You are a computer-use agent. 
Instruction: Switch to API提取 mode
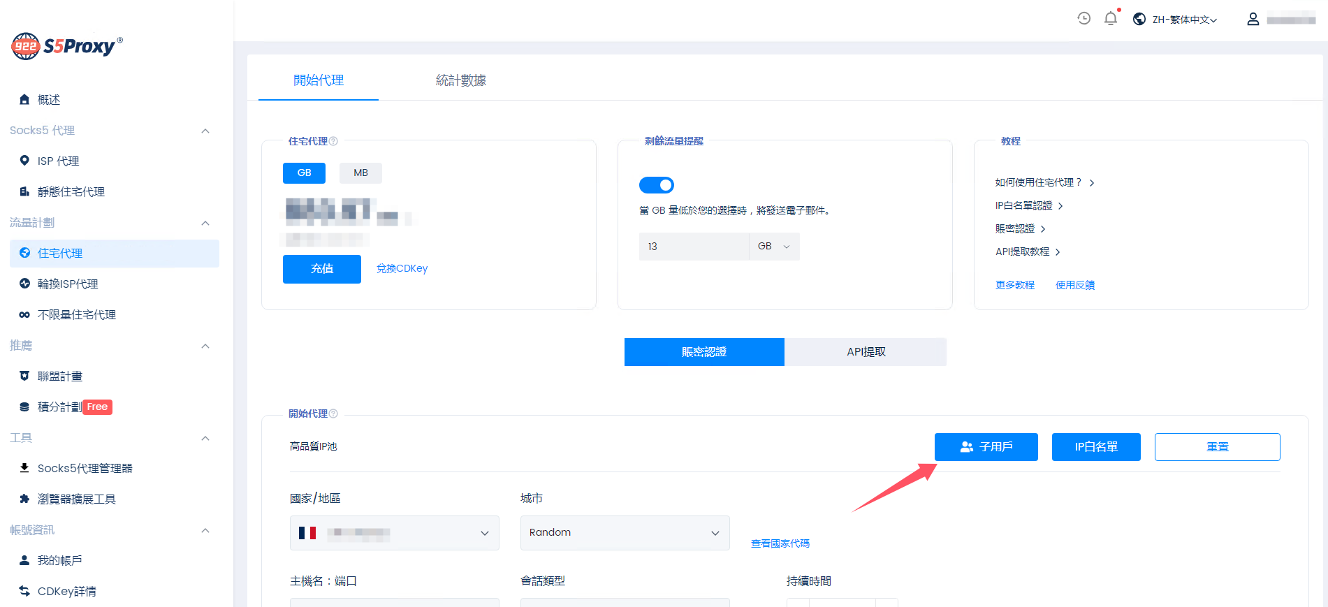866,352
